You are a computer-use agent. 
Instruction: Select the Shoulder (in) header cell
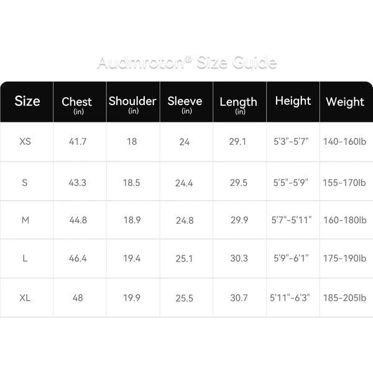133,101
